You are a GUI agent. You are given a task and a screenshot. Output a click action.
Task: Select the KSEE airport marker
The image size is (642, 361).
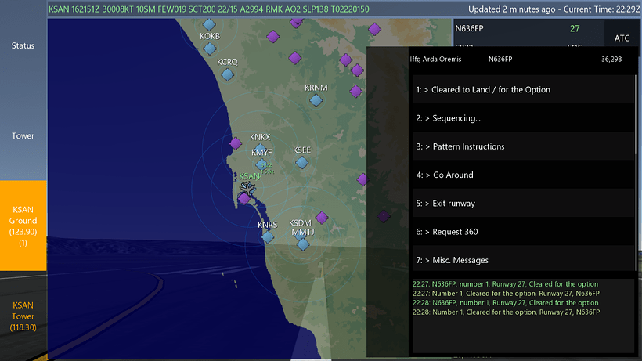click(301, 163)
